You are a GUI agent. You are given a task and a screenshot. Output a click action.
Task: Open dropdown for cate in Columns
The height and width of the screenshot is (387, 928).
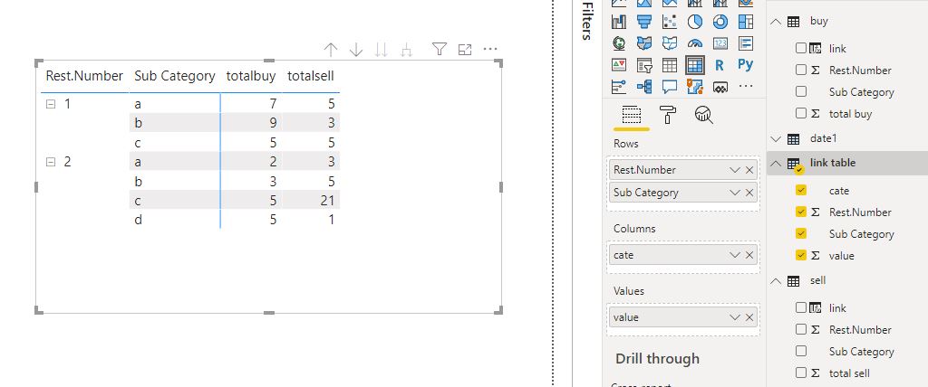click(x=735, y=255)
